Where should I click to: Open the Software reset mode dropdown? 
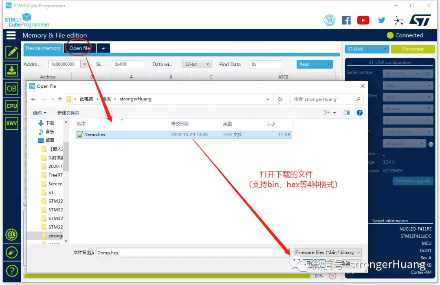pos(408,132)
